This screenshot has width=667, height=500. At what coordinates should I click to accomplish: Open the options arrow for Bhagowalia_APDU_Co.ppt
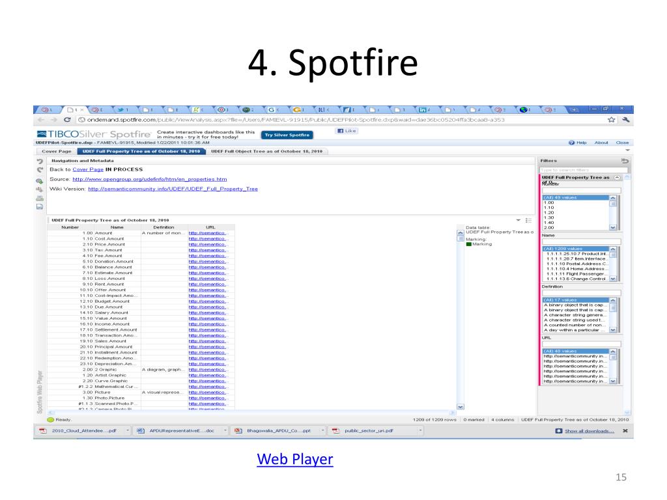pyautogui.click(x=322, y=431)
